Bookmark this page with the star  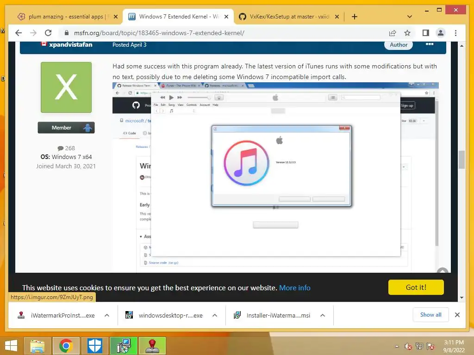click(407, 33)
